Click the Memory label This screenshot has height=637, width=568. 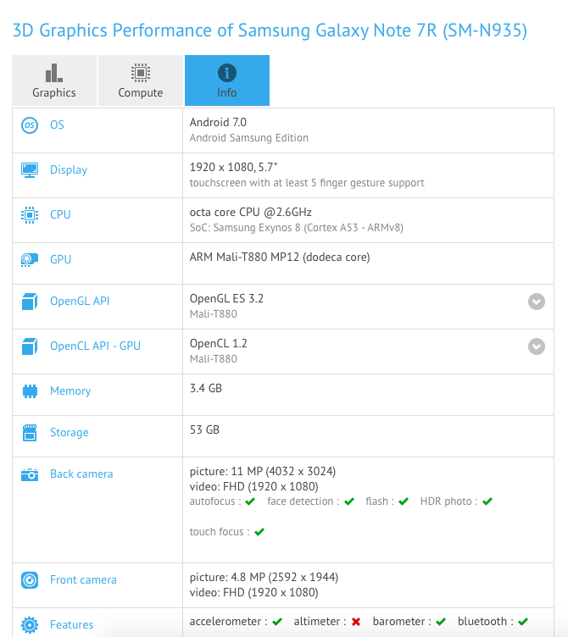(x=70, y=391)
